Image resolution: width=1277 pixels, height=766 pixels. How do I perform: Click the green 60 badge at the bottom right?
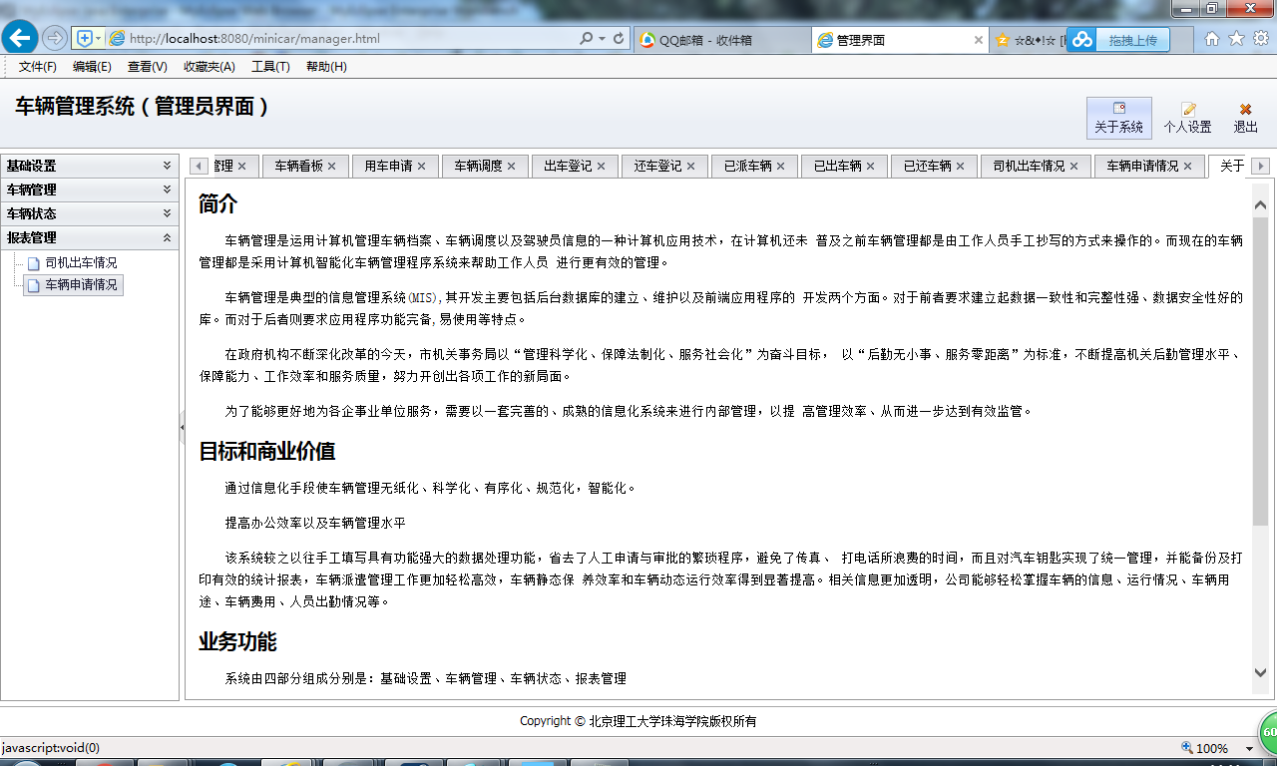(1268, 732)
